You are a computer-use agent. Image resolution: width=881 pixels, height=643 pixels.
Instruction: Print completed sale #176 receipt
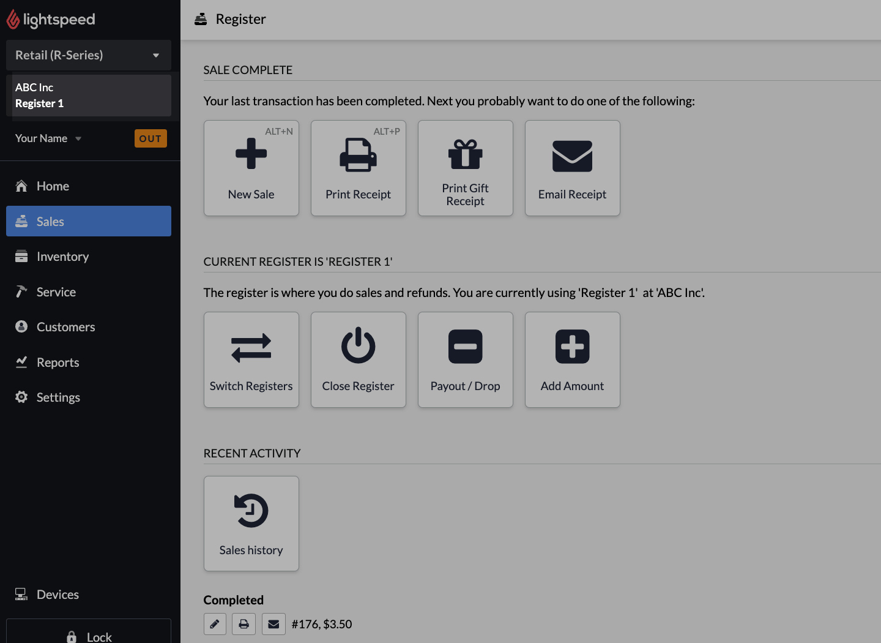pyautogui.click(x=243, y=624)
